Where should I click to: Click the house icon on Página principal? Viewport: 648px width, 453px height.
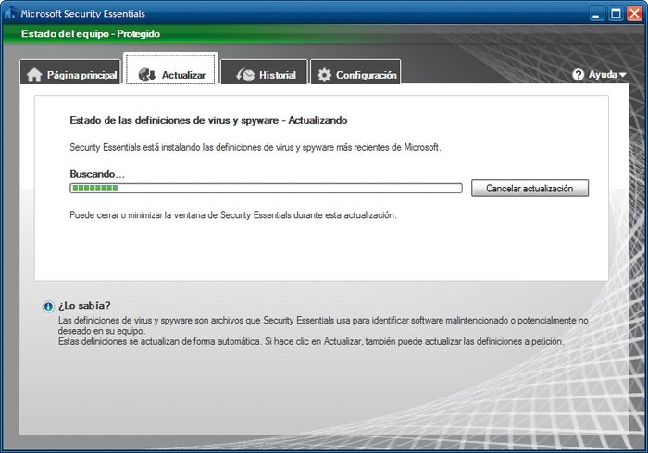[34, 75]
